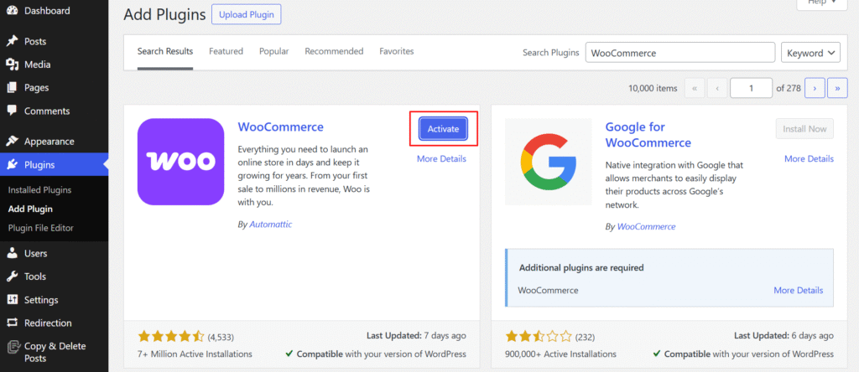The height and width of the screenshot is (372, 859).
Task: Switch to Favorites tab
Action: (x=397, y=51)
